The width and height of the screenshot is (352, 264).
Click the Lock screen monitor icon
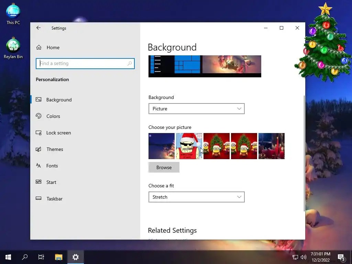click(38, 133)
